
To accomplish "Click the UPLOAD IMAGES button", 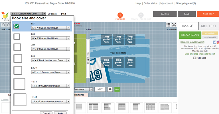I will click(190, 35).
